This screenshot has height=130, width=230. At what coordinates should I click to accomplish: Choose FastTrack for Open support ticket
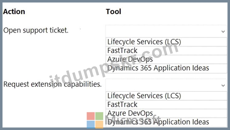click(x=166, y=51)
